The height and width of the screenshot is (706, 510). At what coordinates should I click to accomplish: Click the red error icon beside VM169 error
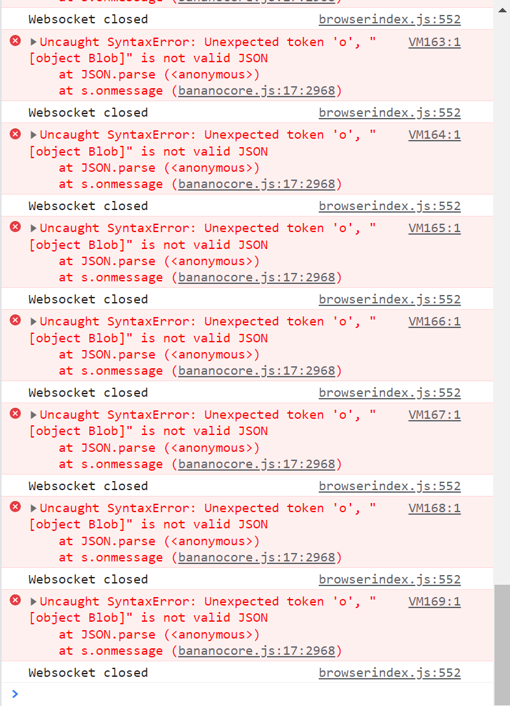tap(16, 600)
